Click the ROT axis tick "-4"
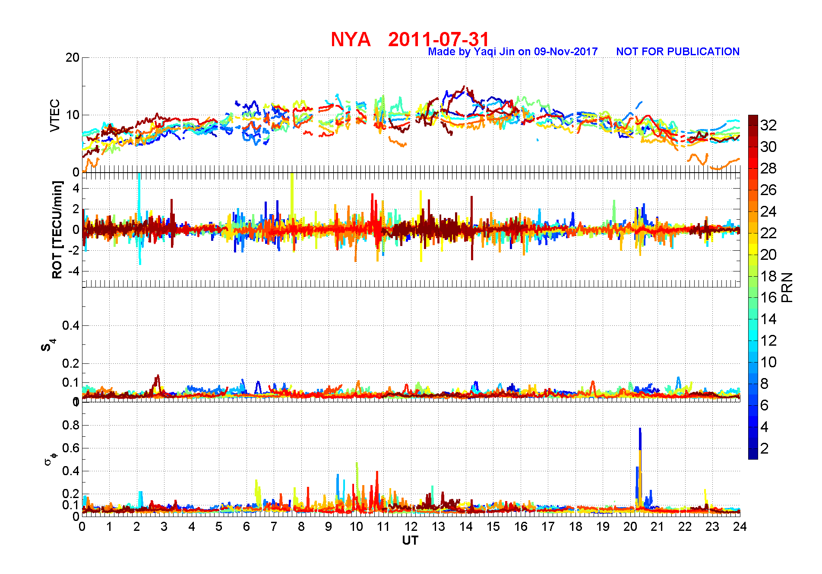 coord(73,271)
